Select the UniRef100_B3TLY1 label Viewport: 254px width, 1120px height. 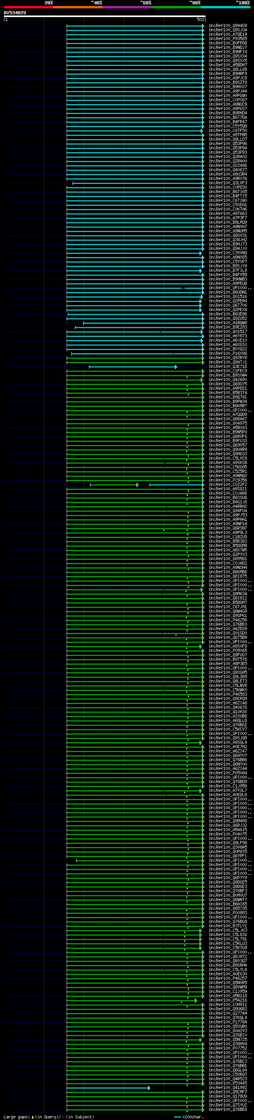point(228,926)
